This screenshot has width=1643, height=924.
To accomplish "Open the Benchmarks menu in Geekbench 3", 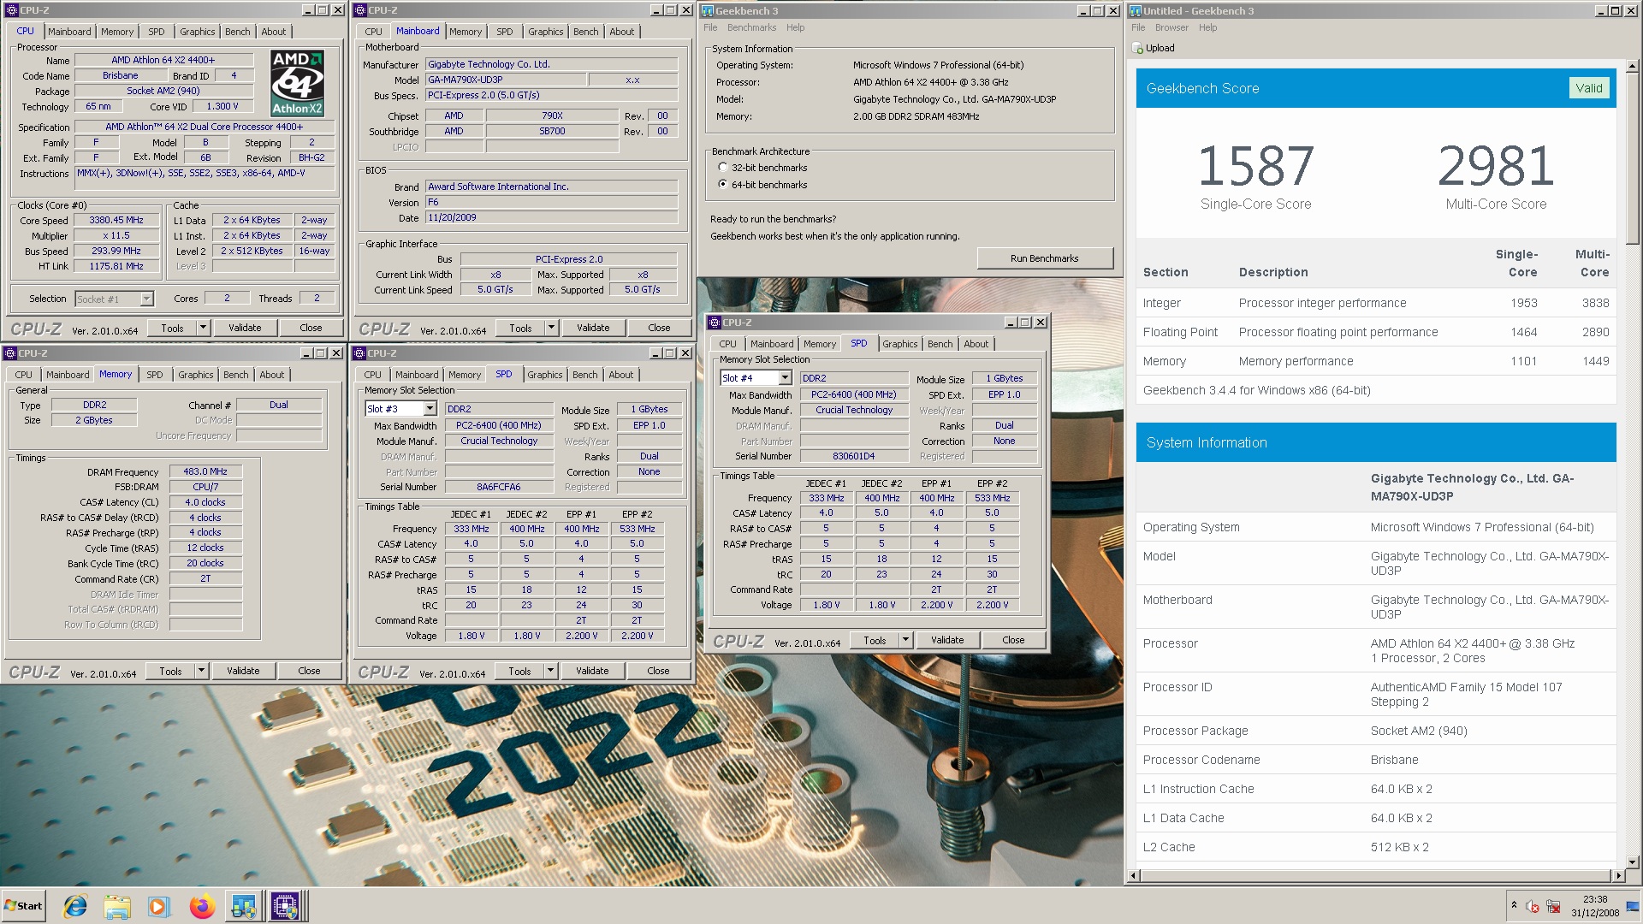I will point(751,27).
